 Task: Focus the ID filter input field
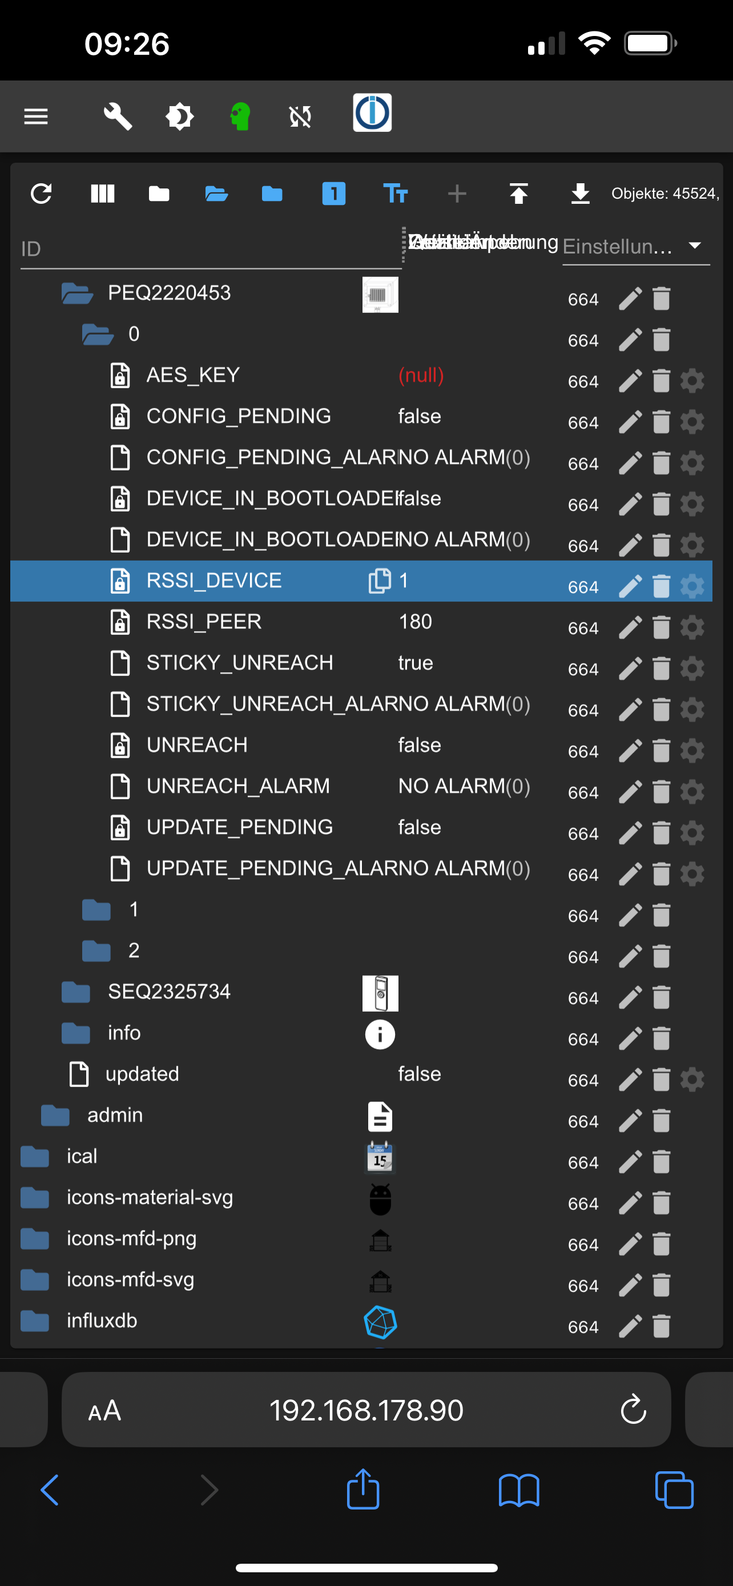coord(211,249)
